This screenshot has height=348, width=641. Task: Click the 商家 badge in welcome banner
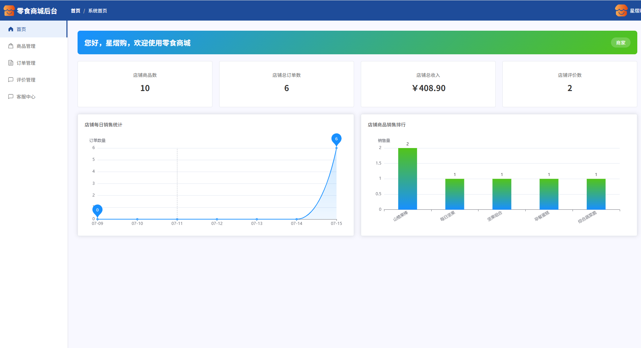[x=620, y=43]
